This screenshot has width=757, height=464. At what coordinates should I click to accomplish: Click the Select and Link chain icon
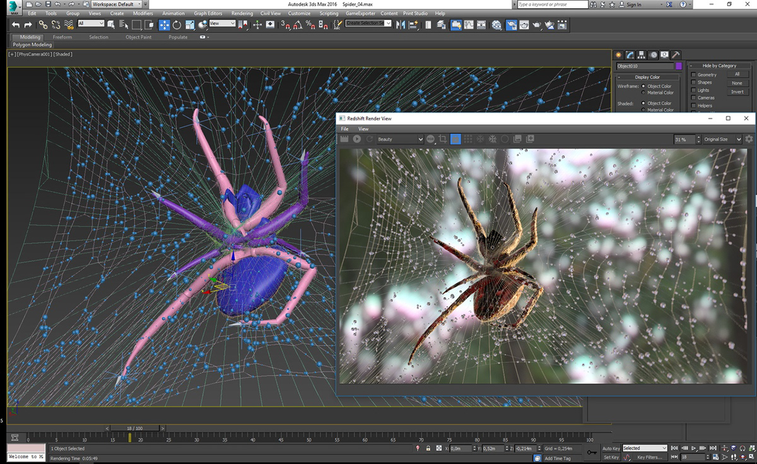tap(43, 25)
